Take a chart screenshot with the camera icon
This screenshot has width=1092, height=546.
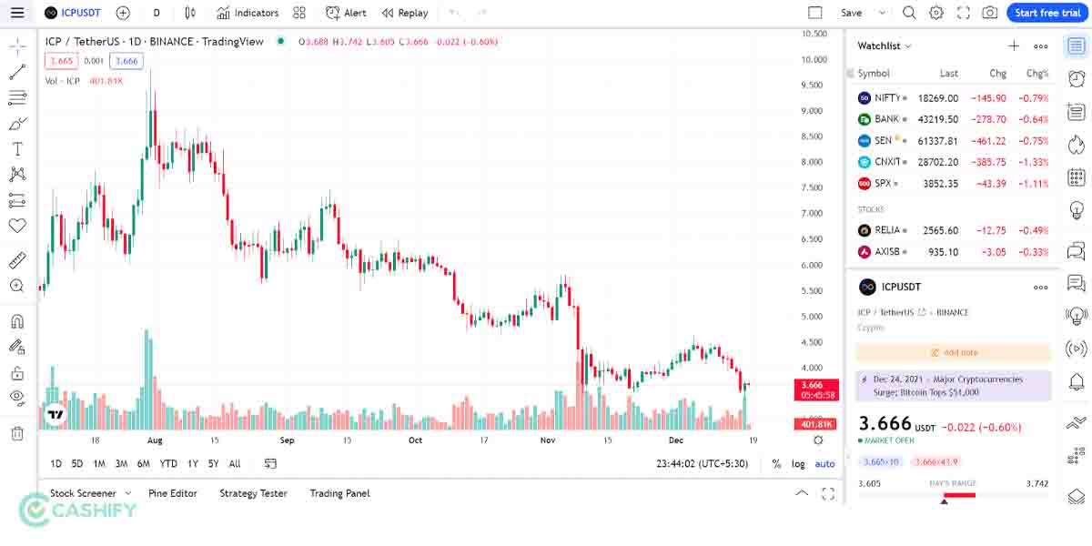point(988,13)
